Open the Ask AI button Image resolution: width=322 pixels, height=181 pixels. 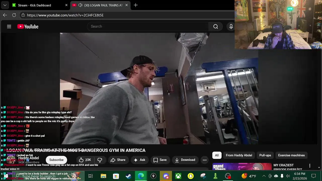click(x=140, y=160)
